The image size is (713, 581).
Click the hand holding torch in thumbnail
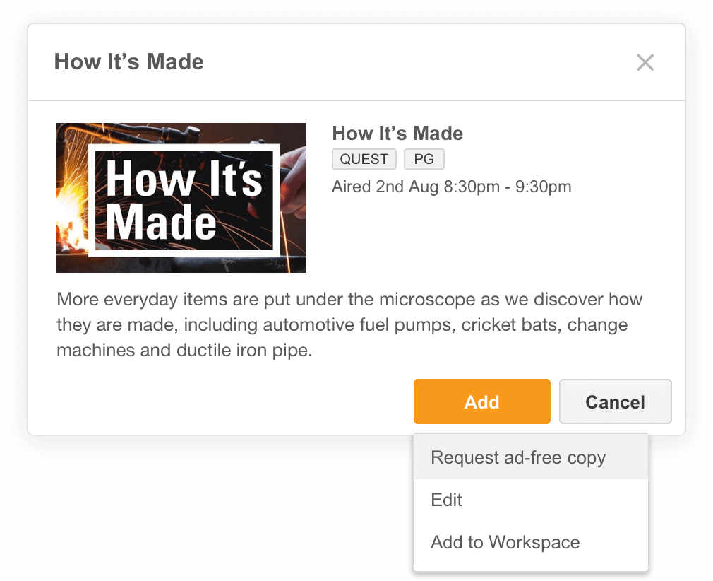[x=292, y=182]
